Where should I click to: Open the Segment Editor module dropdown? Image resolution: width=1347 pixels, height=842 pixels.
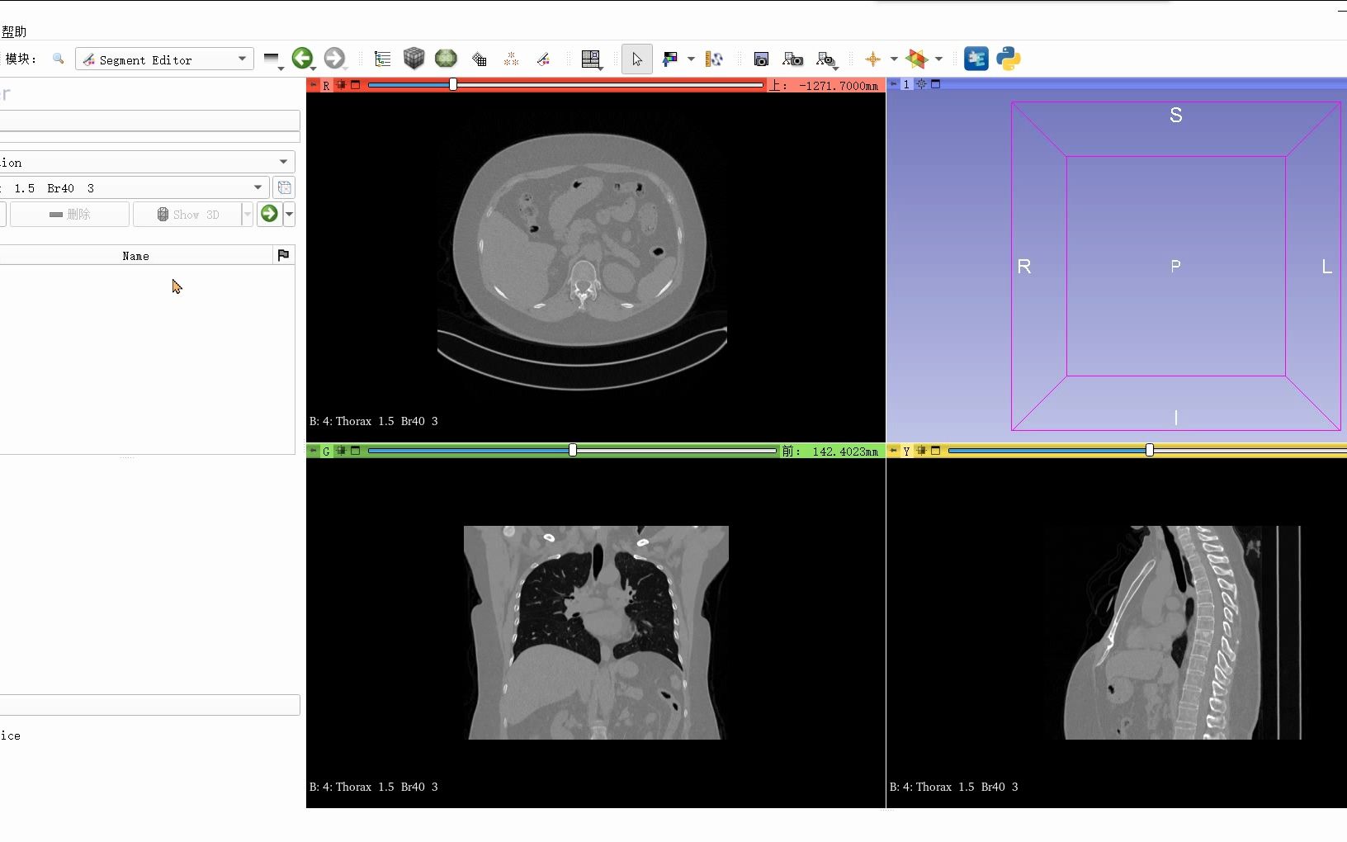[164, 59]
